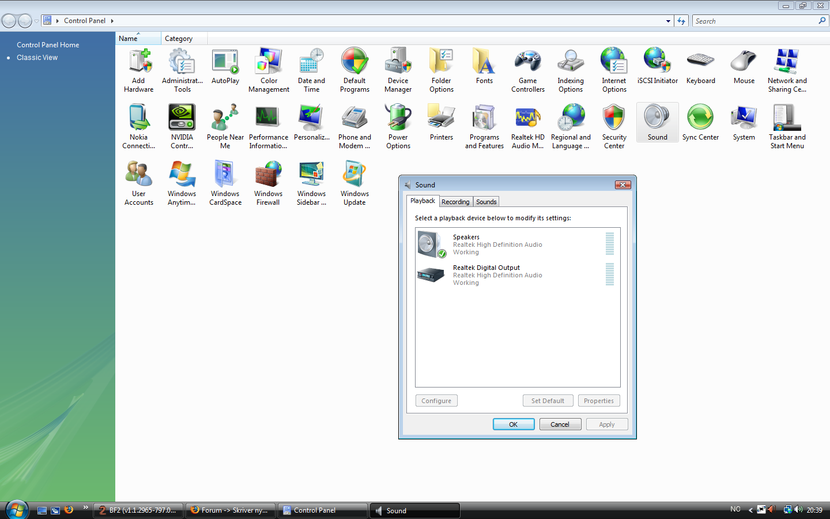Expand Control Panel breadcrumb arrow
Screen dimensions: 830x519
click(x=112, y=21)
